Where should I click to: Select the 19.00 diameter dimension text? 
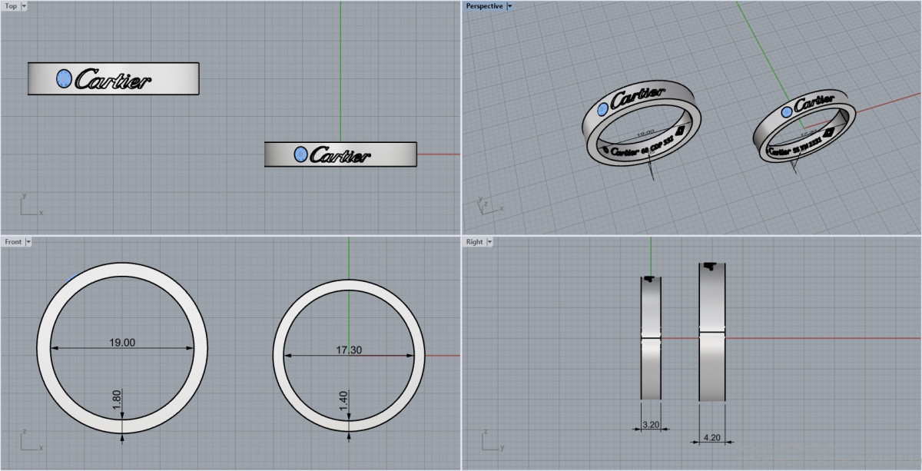pos(122,343)
